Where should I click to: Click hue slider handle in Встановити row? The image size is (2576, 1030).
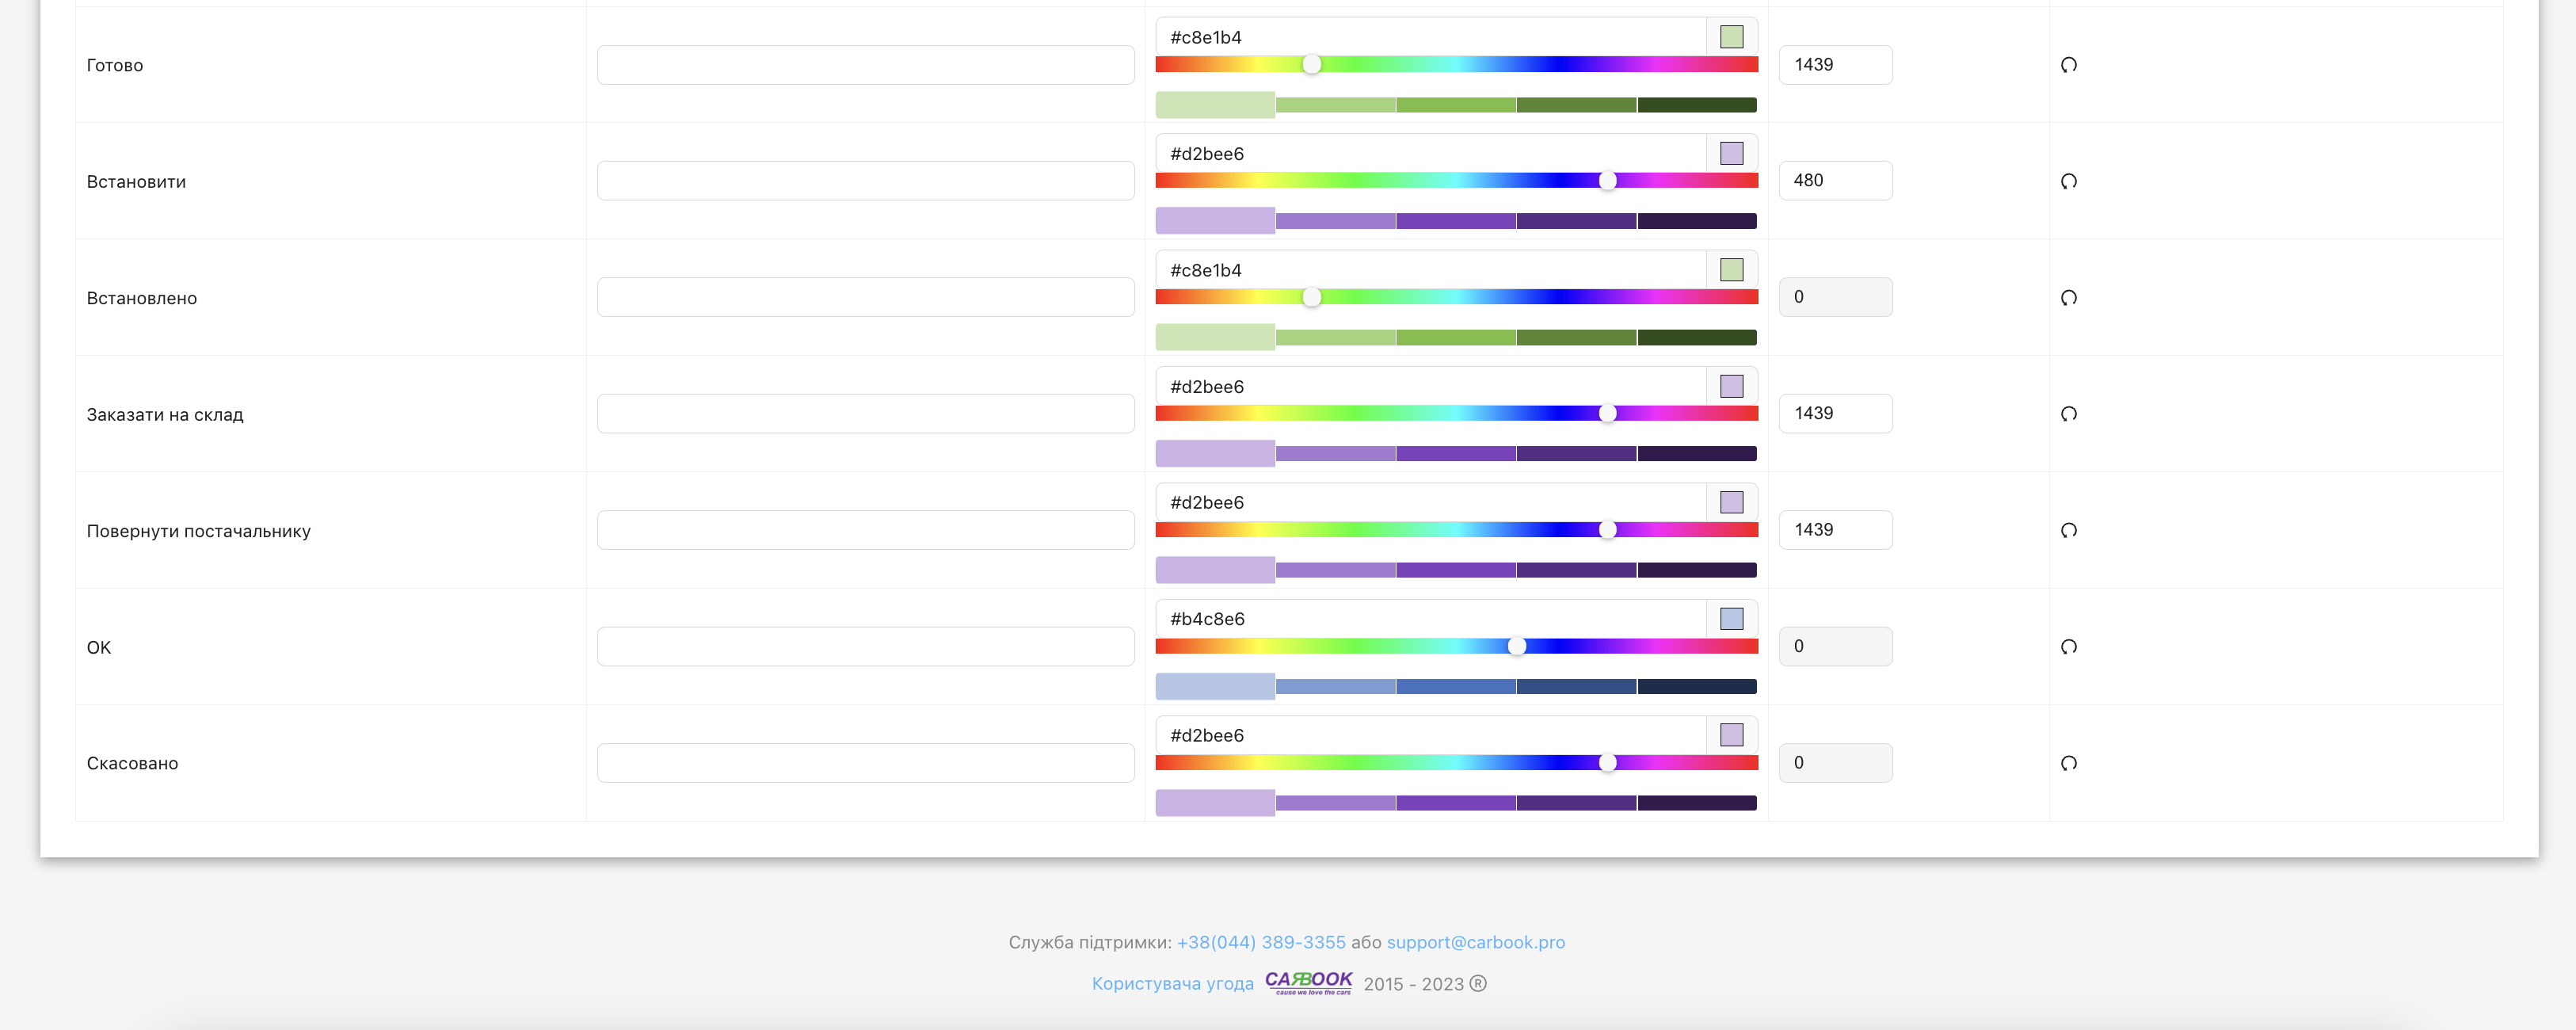pos(1607,181)
